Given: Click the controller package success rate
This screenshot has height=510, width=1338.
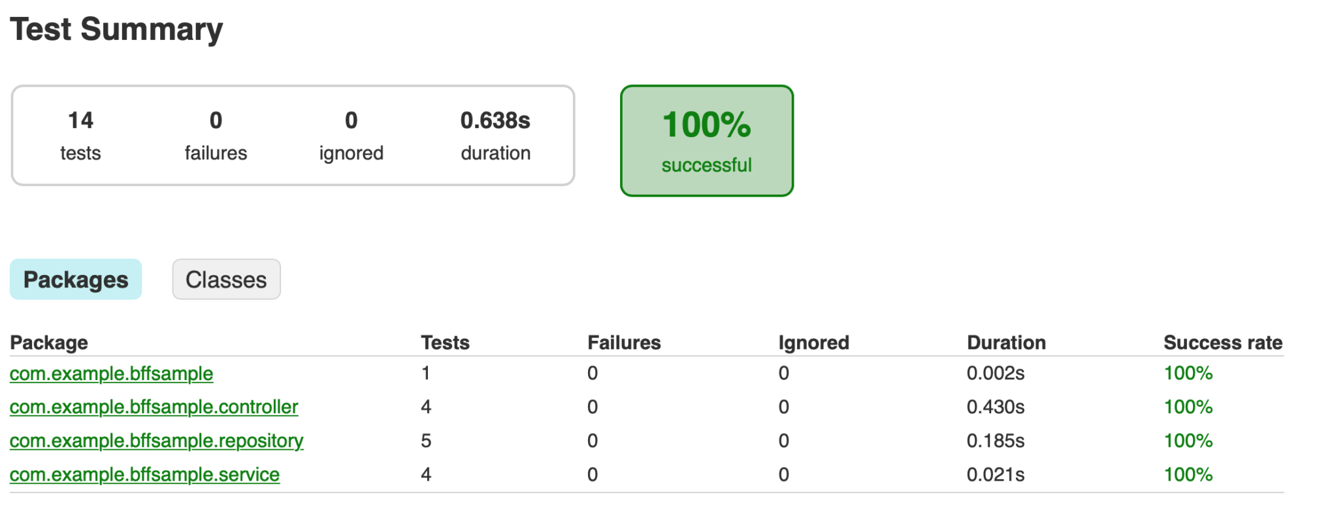Looking at the screenshot, I should click(1187, 407).
